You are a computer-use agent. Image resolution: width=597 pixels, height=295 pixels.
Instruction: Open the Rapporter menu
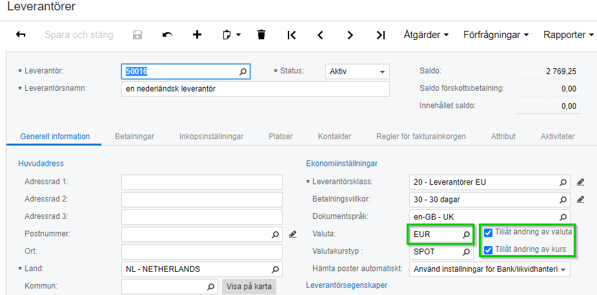click(569, 35)
